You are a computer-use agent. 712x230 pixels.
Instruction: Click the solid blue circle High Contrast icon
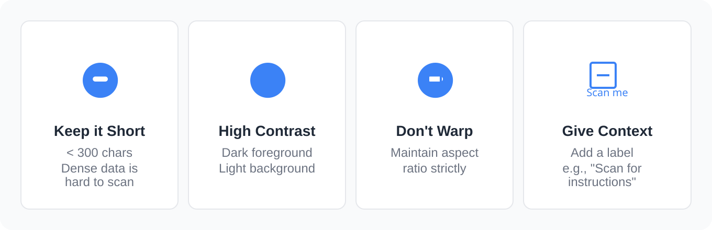click(x=268, y=80)
